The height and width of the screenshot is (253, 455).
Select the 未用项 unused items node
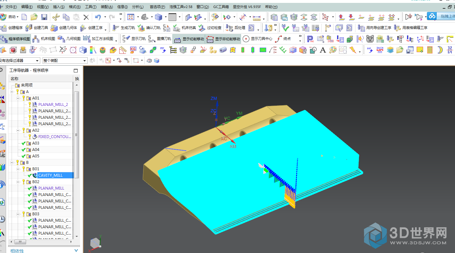(26, 85)
